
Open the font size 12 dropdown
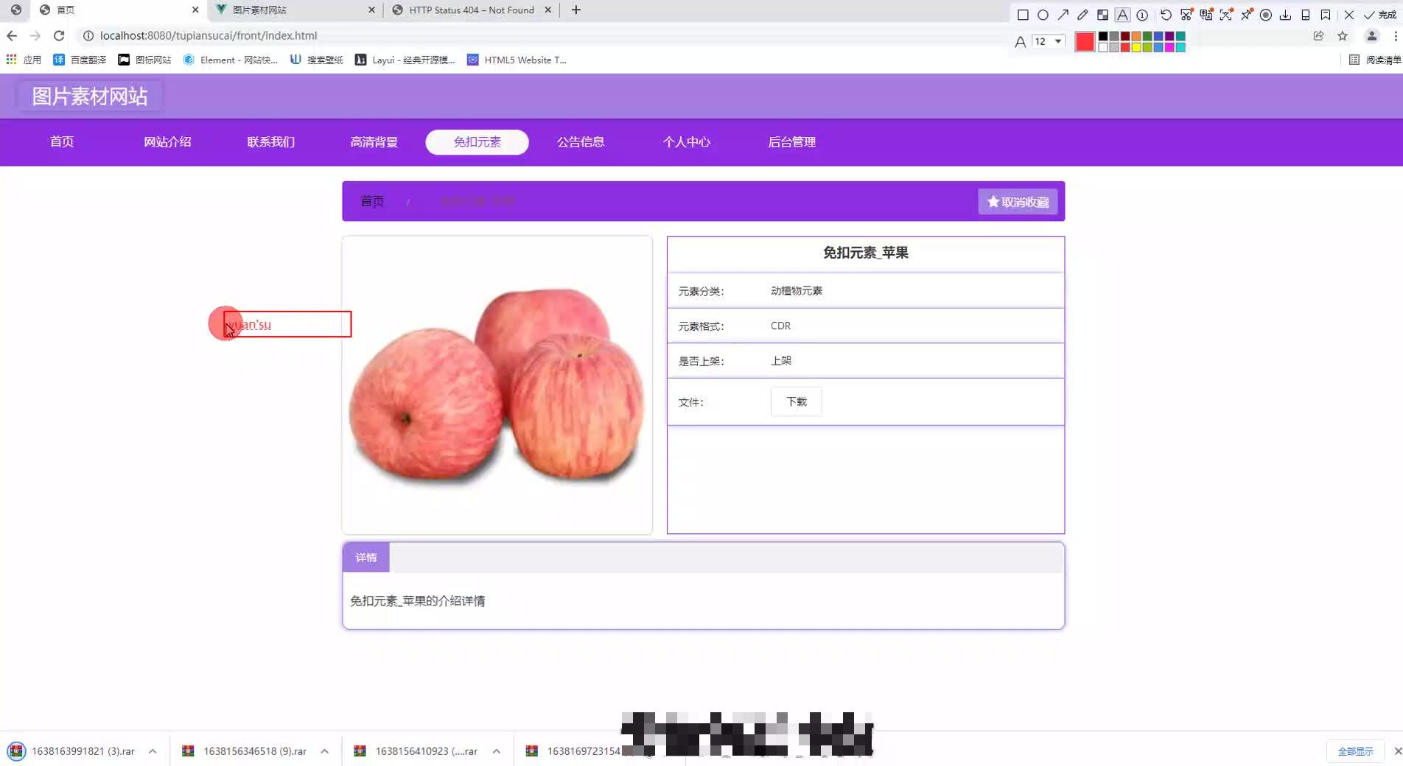[x=1049, y=42]
